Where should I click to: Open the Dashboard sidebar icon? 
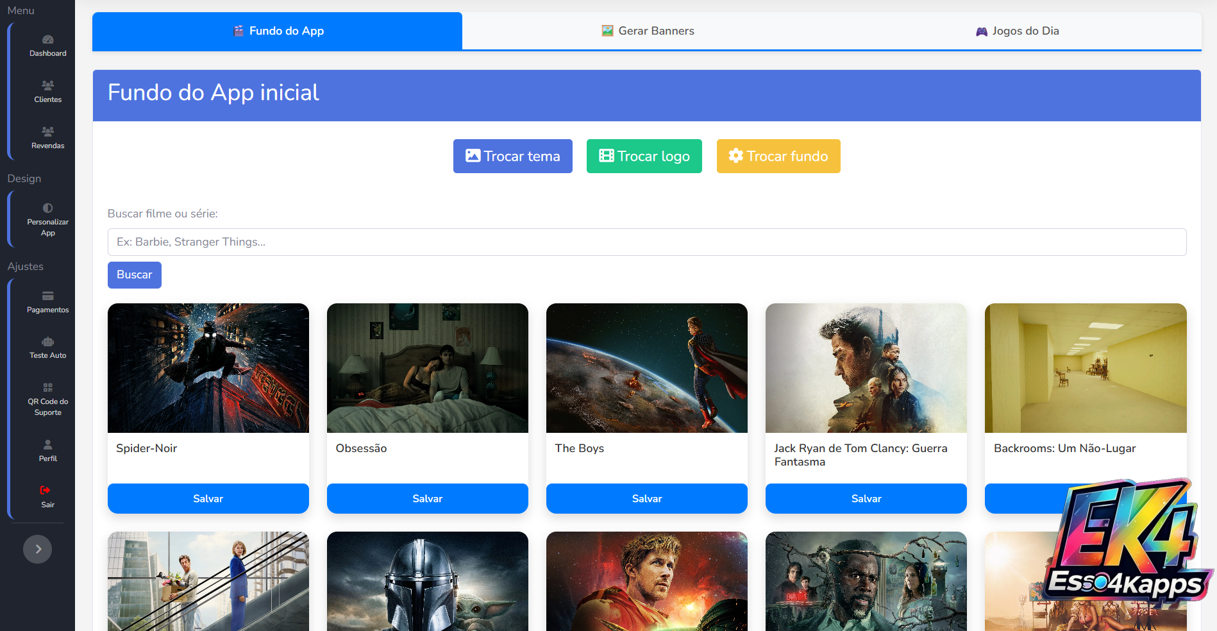click(x=47, y=40)
